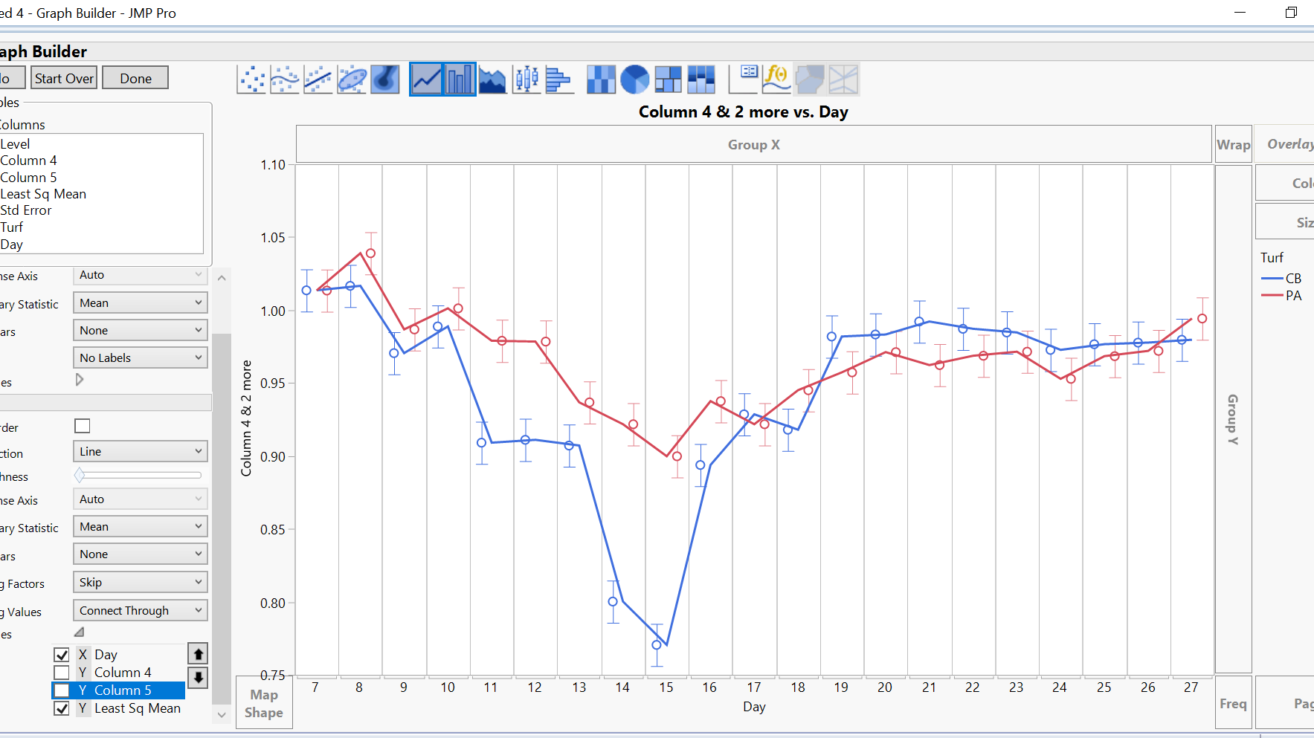Open the Connect Through dropdown
1314x738 pixels.
point(141,610)
